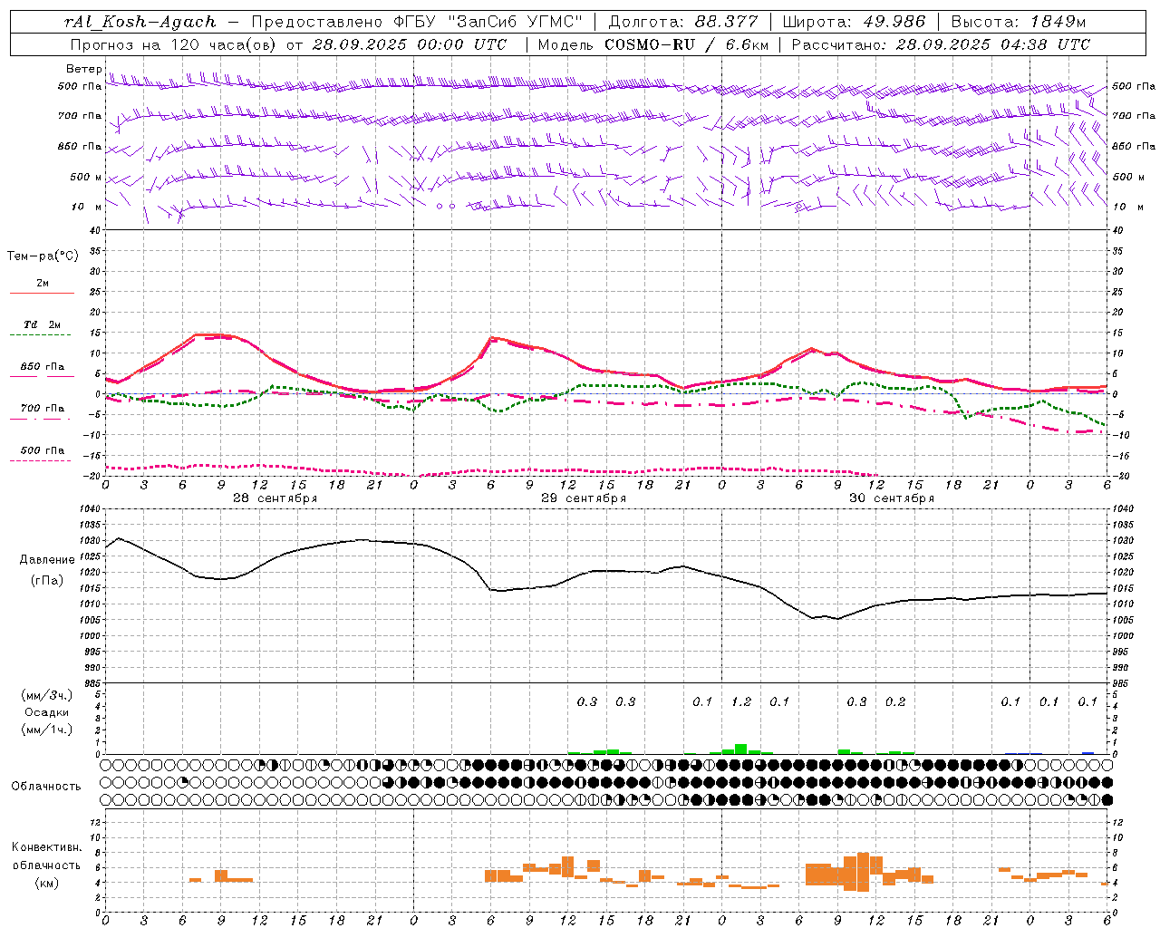This screenshot has width=1160, height=928.
Task: Click the Тем-ра(°C) axis title
Action: [43, 256]
